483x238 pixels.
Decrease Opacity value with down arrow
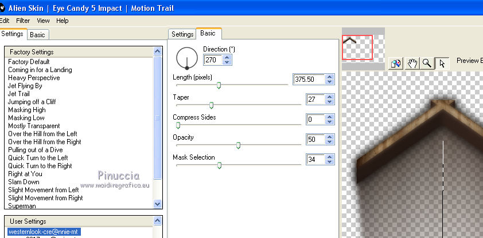330,142
